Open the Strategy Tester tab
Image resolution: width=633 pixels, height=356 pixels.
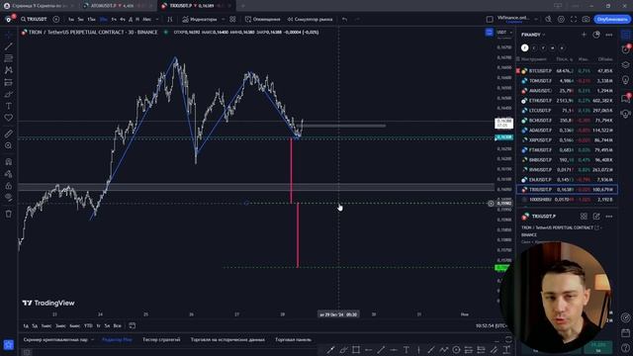(x=161, y=340)
